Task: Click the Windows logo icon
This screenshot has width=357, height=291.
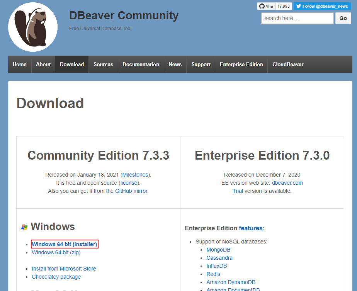Action: (24, 227)
